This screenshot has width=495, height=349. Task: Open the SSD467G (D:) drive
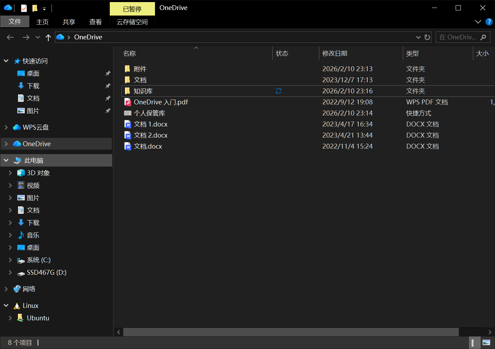(x=47, y=272)
